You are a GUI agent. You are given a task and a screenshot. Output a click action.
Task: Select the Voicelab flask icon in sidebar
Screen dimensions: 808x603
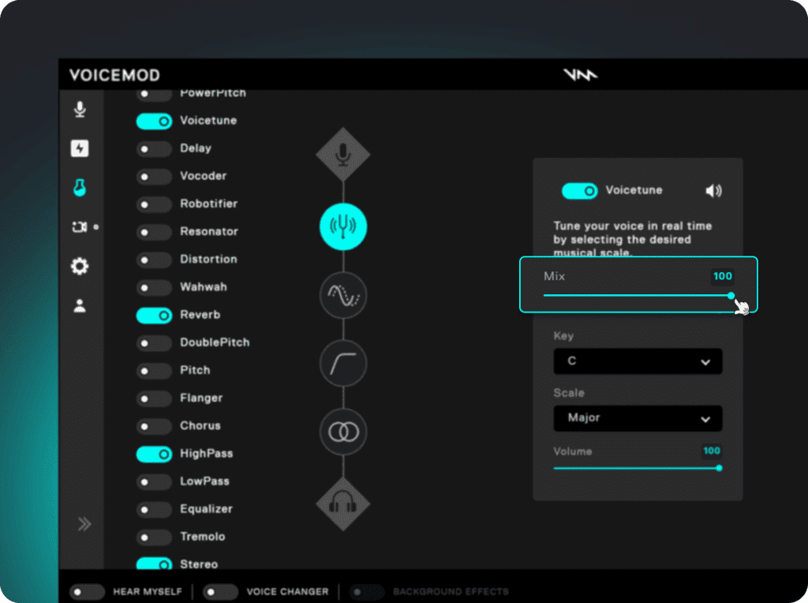coord(80,187)
